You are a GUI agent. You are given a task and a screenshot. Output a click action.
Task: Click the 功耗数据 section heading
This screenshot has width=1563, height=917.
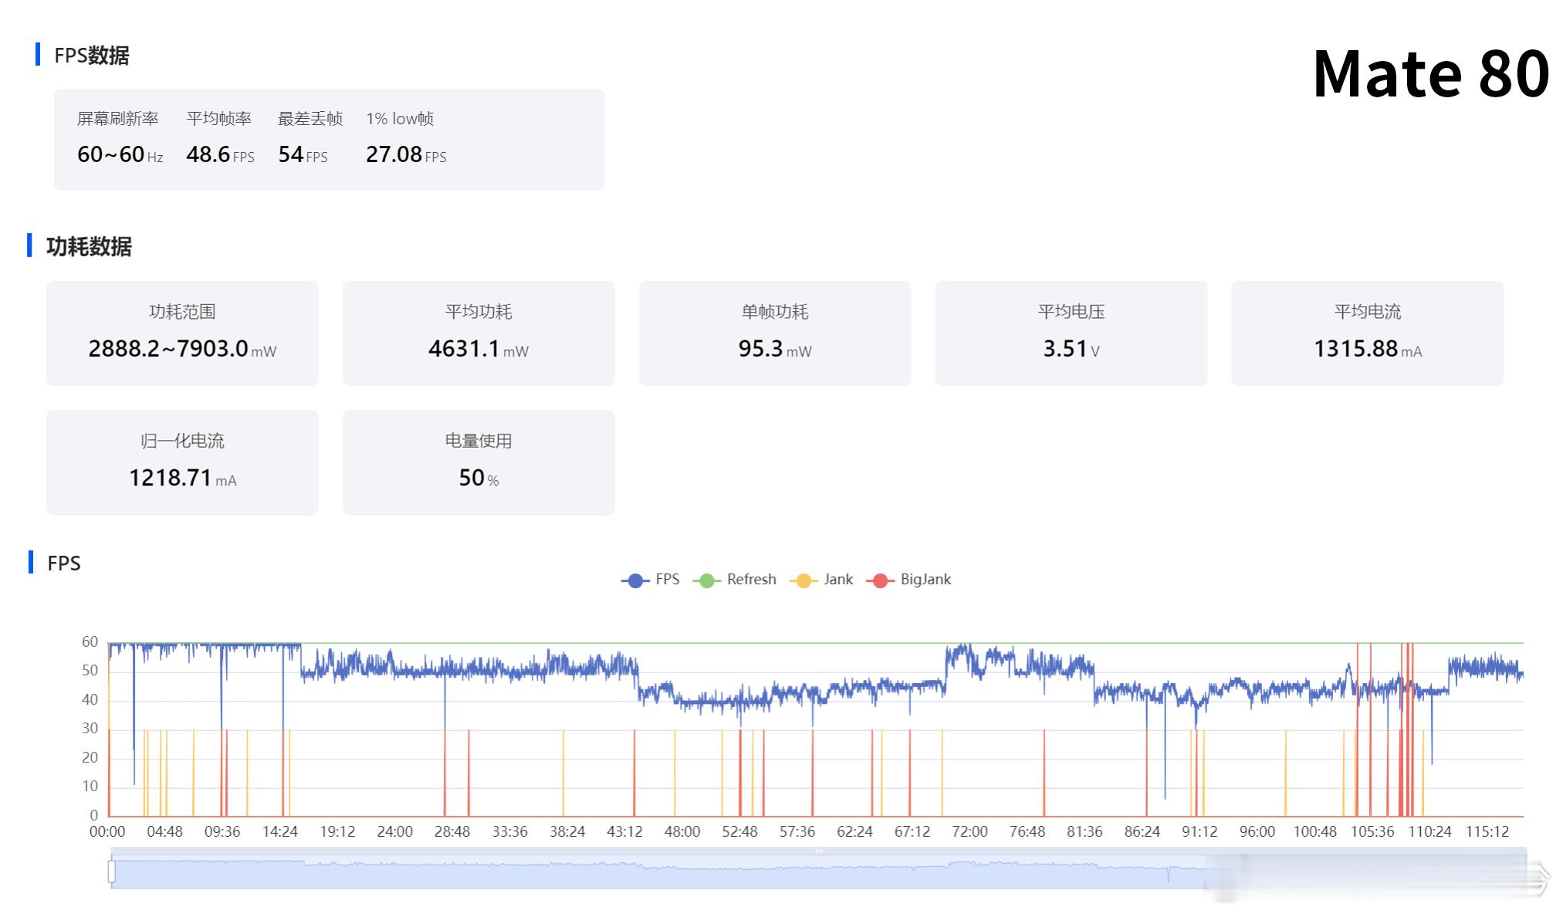(89, 246)
